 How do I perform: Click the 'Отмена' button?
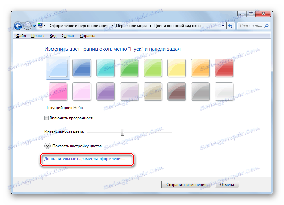click(x=227, y=185)
